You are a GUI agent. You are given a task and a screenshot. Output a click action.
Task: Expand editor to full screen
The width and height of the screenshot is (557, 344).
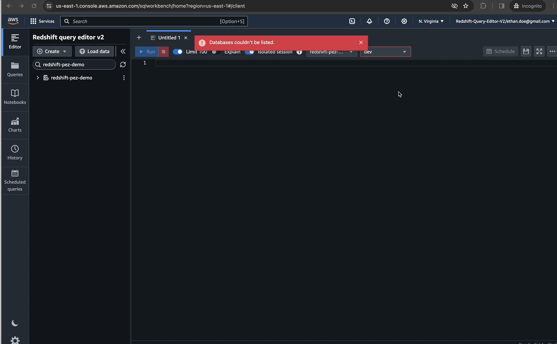click(x=539, y=51)
